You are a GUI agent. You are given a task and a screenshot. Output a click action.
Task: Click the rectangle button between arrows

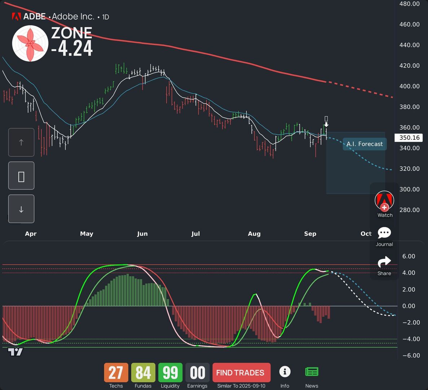21,176
